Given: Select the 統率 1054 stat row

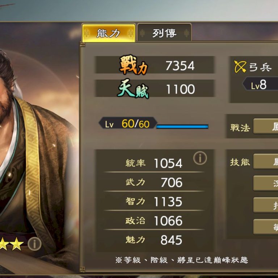Looking at the screenshot, I should 154,163.
